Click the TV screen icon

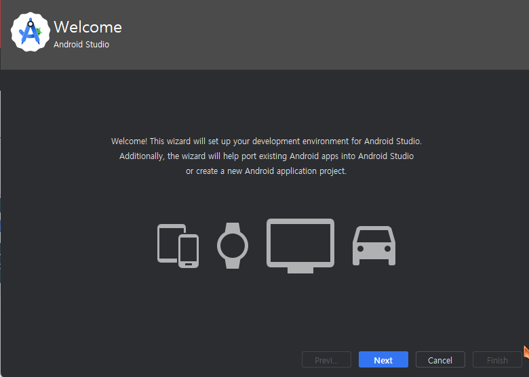[300, 246]
